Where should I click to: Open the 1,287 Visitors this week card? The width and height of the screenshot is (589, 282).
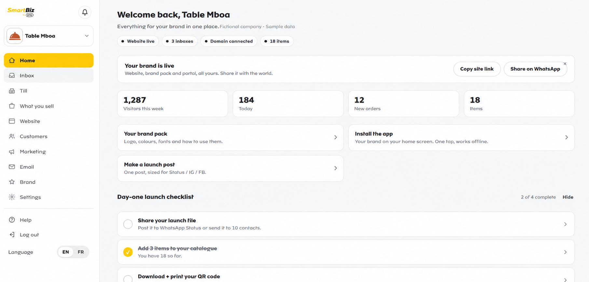pyautogui.click(x=172, y=104)
